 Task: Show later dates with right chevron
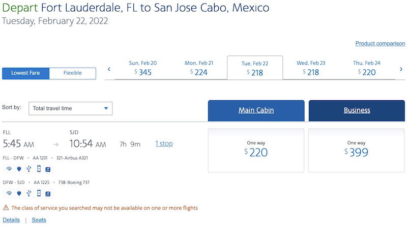click(401, 69)
